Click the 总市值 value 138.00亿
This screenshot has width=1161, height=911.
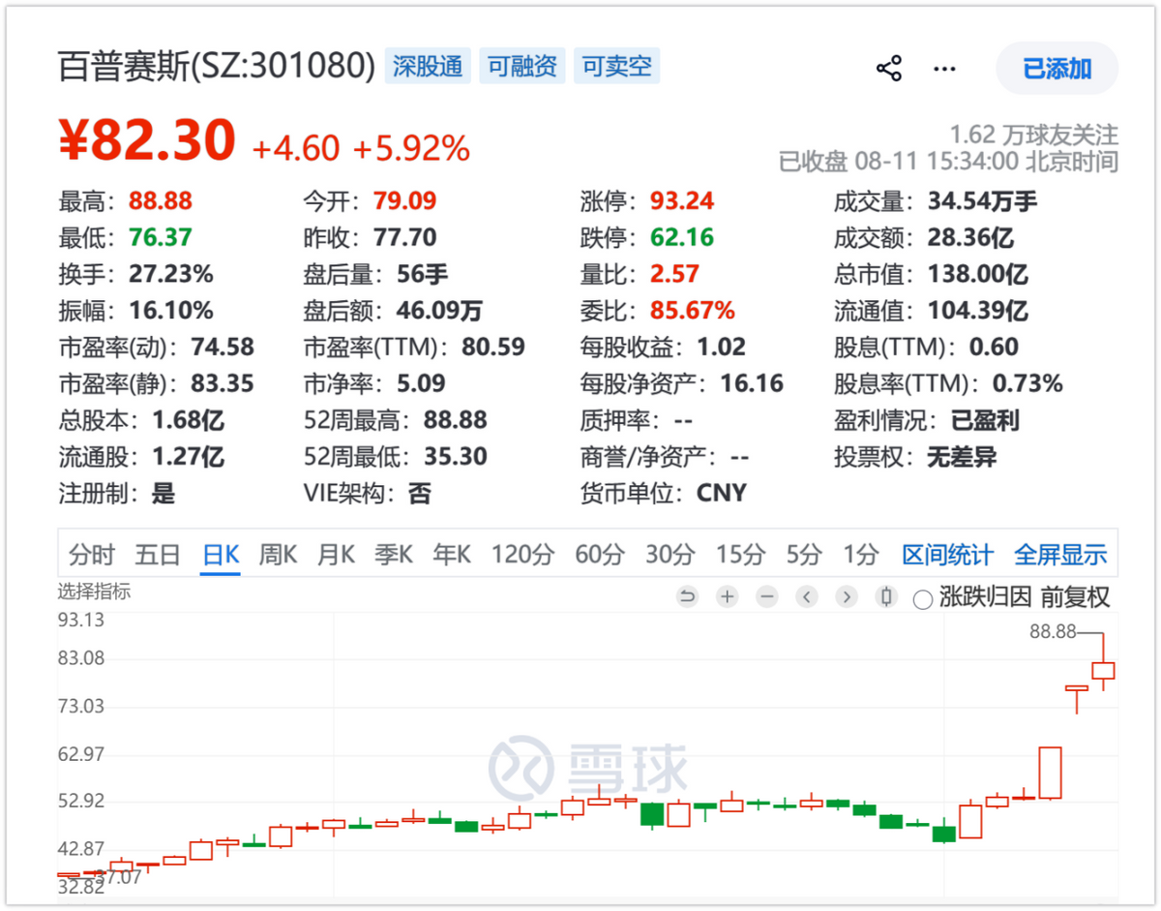click(x=978, y=274)
